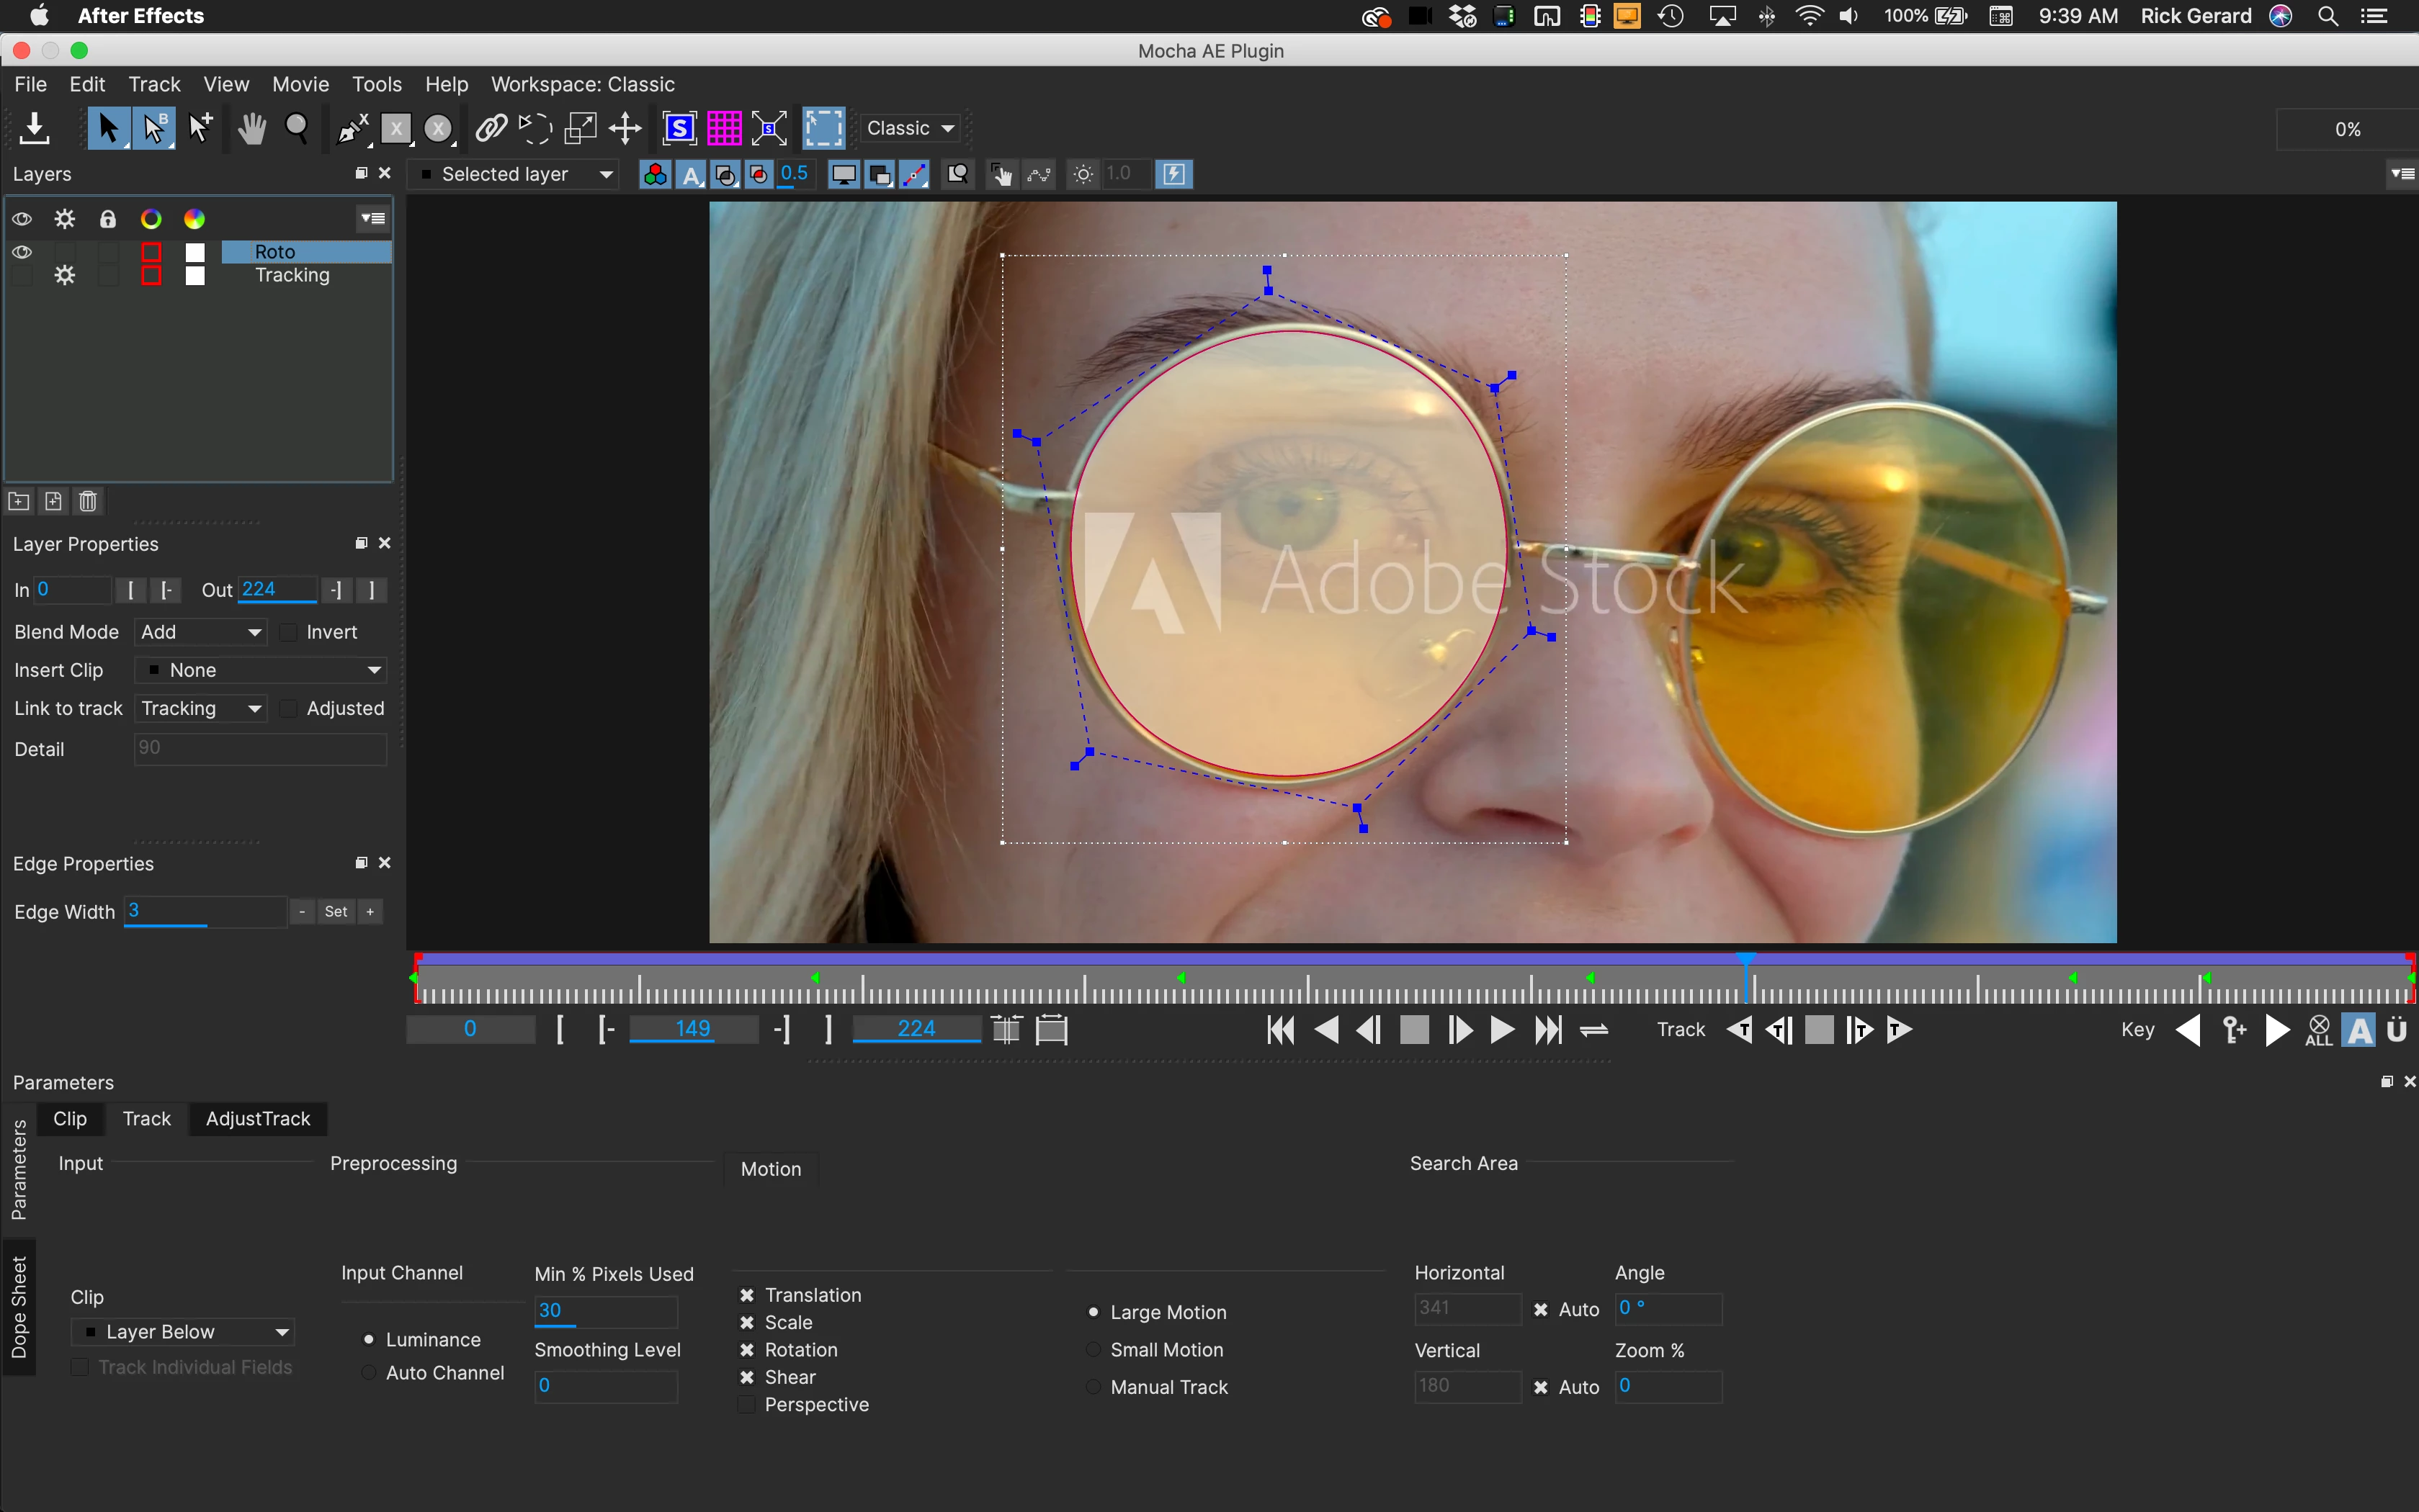Click the Show planar surface icon
Image resolution: width=2419 pixels, height=1512 pixels.
[679, 128]
